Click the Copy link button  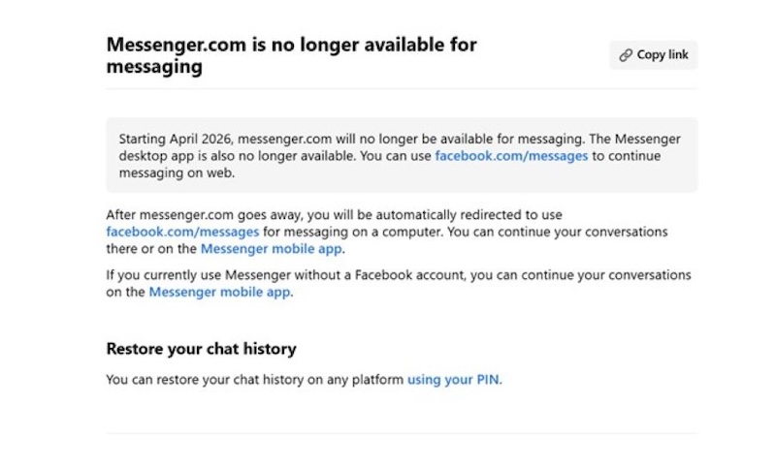(653, 55)
